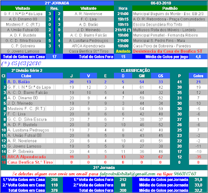Screen dimensions: 208x193
Task: Click the 'Clube' column header
Action: coord(26,76)
